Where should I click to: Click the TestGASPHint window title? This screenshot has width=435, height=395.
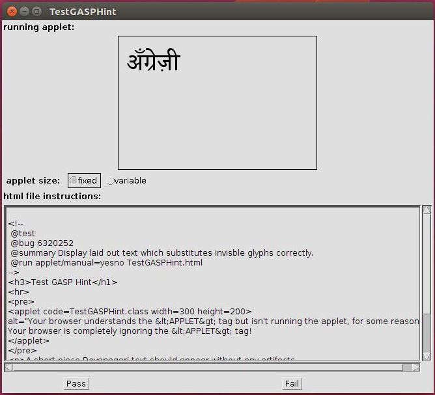tap(83, 12)
